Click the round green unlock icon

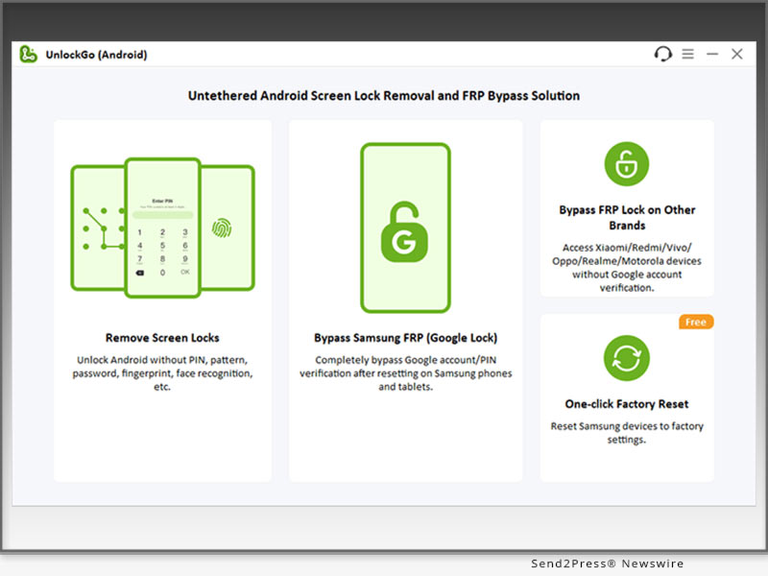click(626, 164)
